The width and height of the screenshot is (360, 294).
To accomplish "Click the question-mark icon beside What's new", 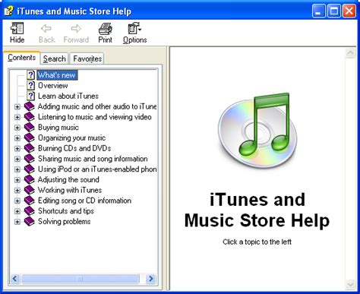I will [x=30, y=75].
